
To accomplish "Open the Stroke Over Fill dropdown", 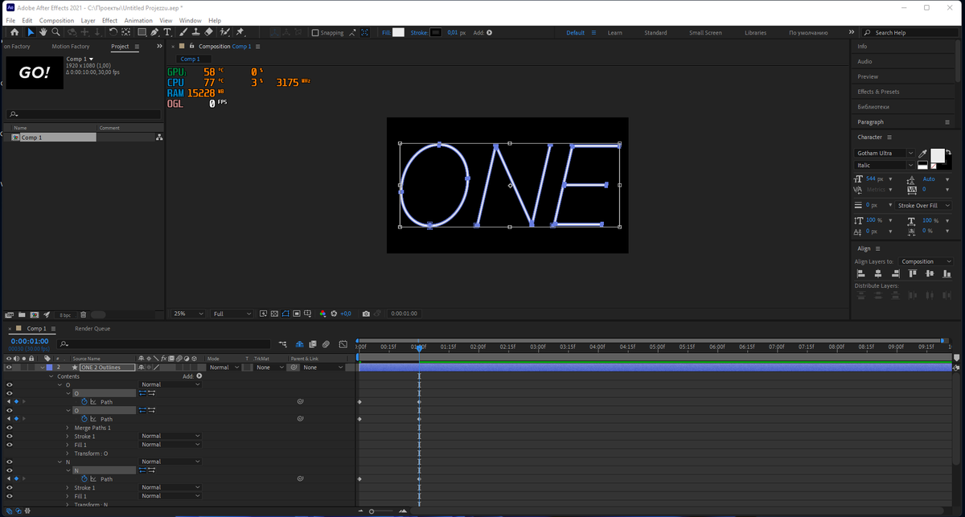I will point(924,206).
